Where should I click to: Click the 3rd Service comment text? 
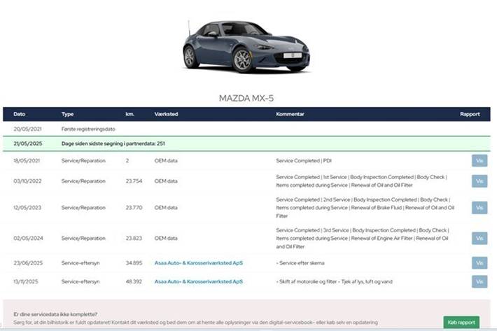(363, 238)
